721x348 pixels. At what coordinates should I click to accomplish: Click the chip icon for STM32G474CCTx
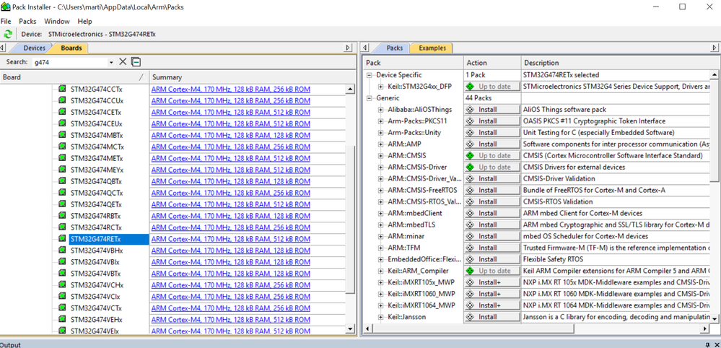tap(63, 89)
